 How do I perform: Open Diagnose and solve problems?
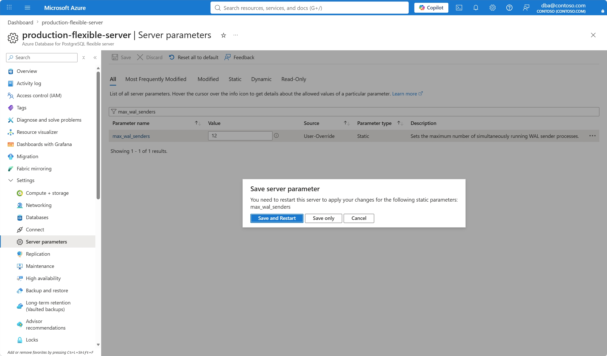tap(49, 120)
